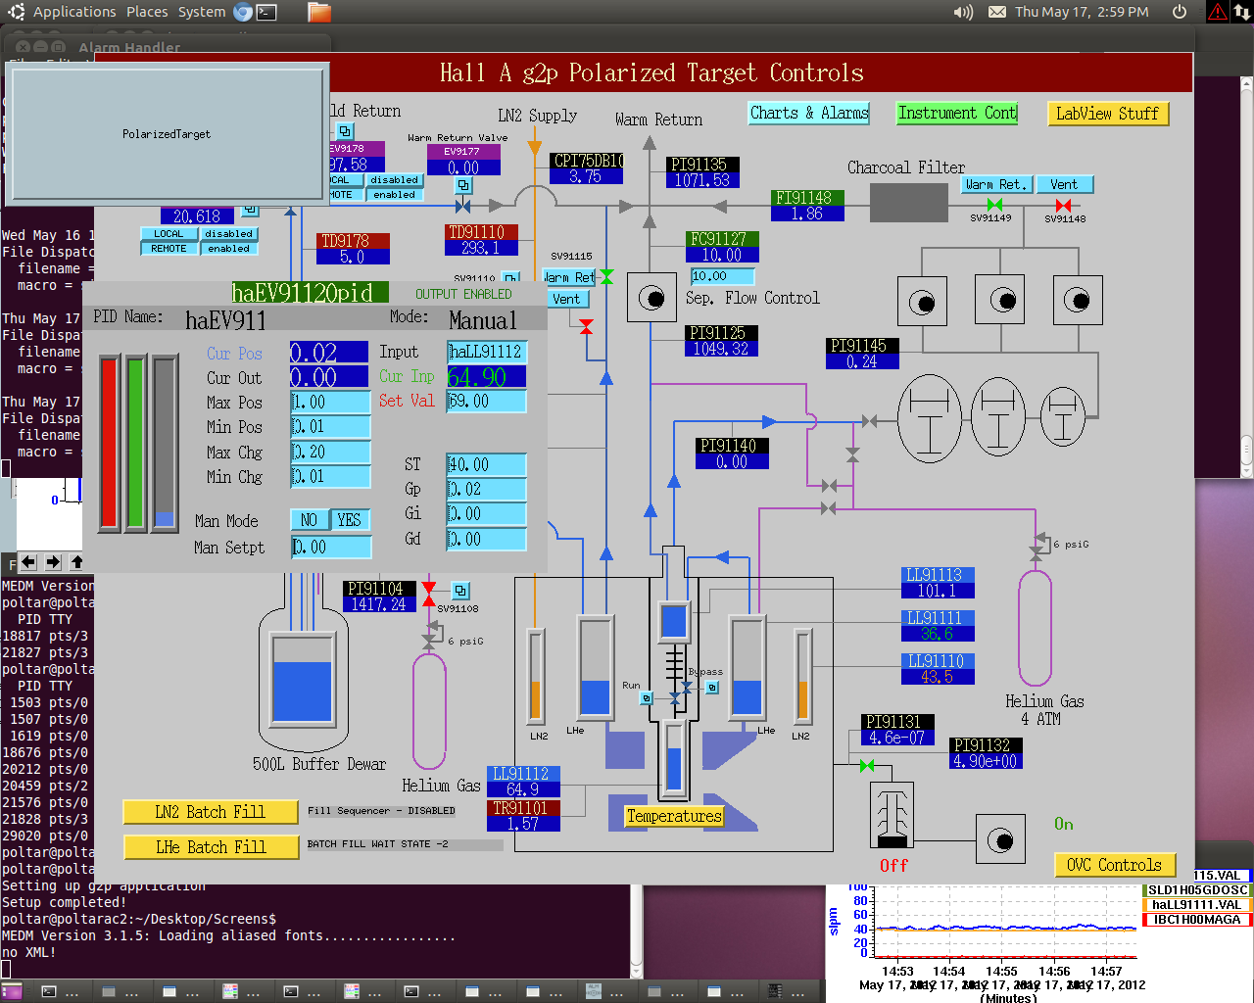Click the green SV91149 valve symbol
Screen dimensions: 1254x1003
(x=994, y=205)
